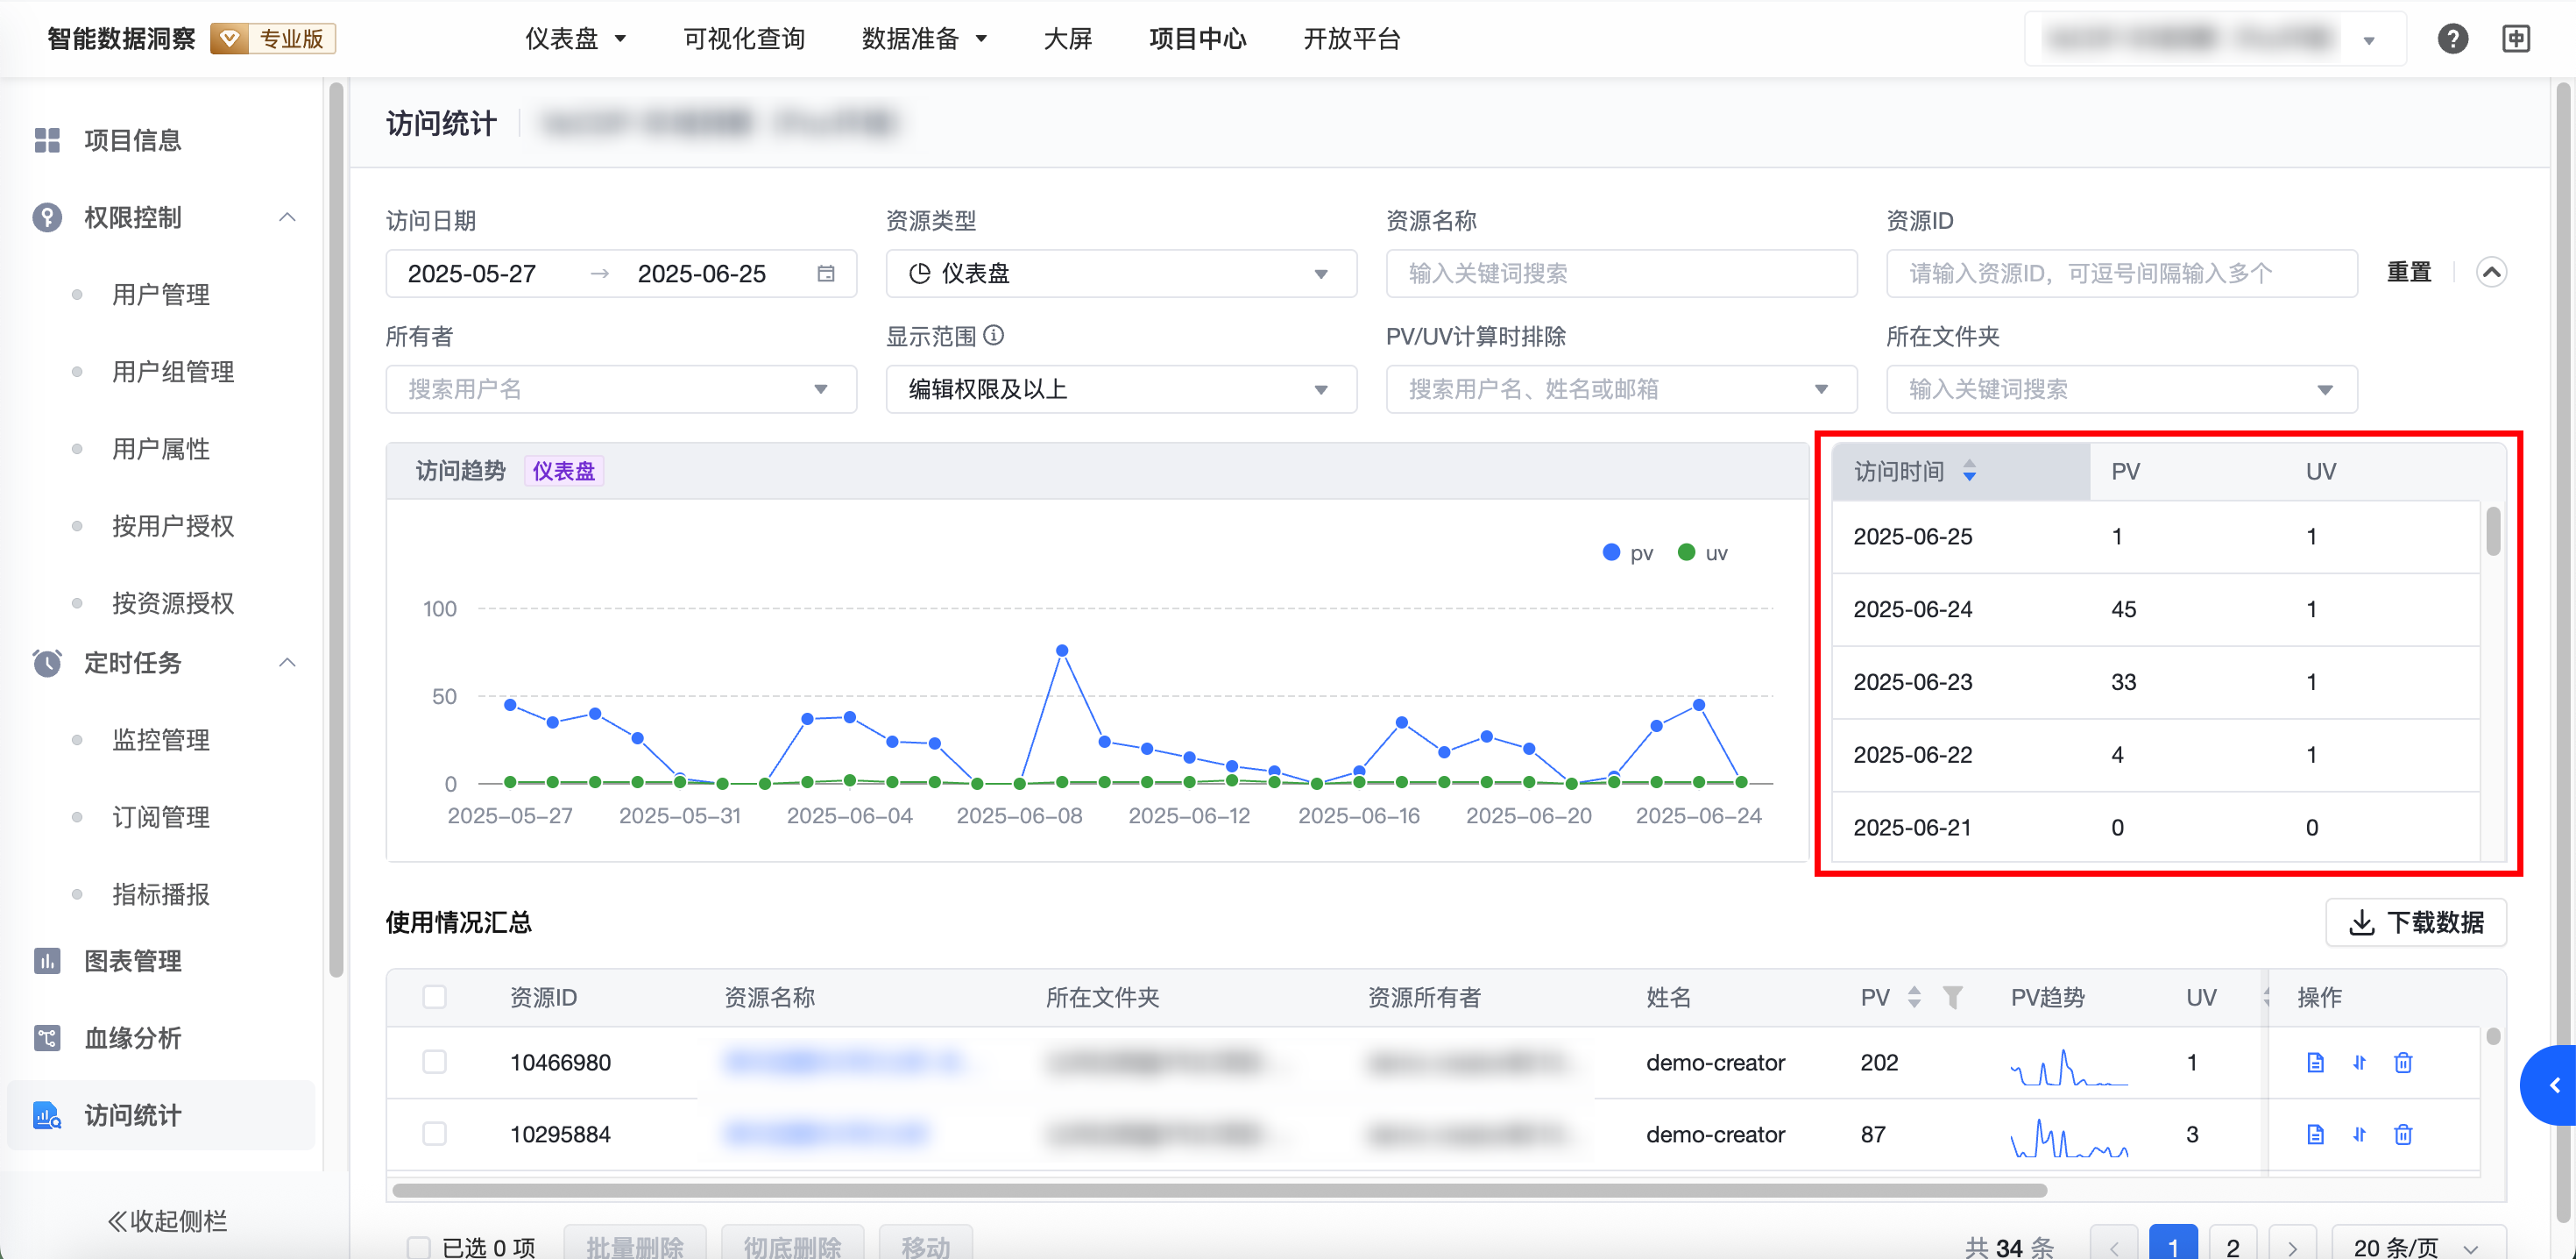The image size is (2576, 1259).
Task: Click the 权限控制 compass icon
Action: click(x=47, y=217)
